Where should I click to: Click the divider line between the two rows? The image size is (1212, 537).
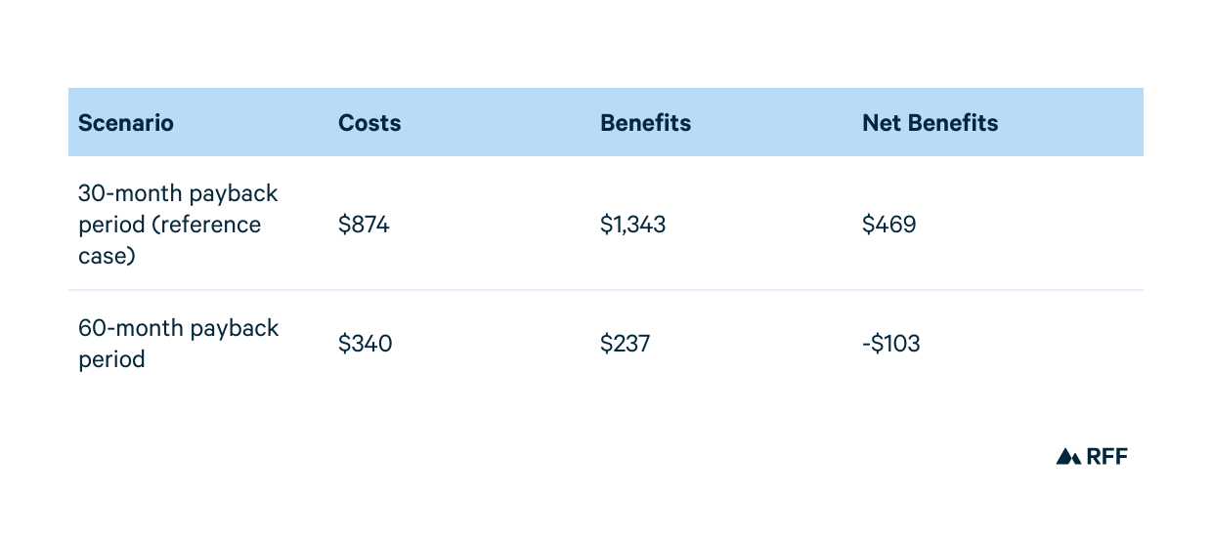[x=606, y=290]
